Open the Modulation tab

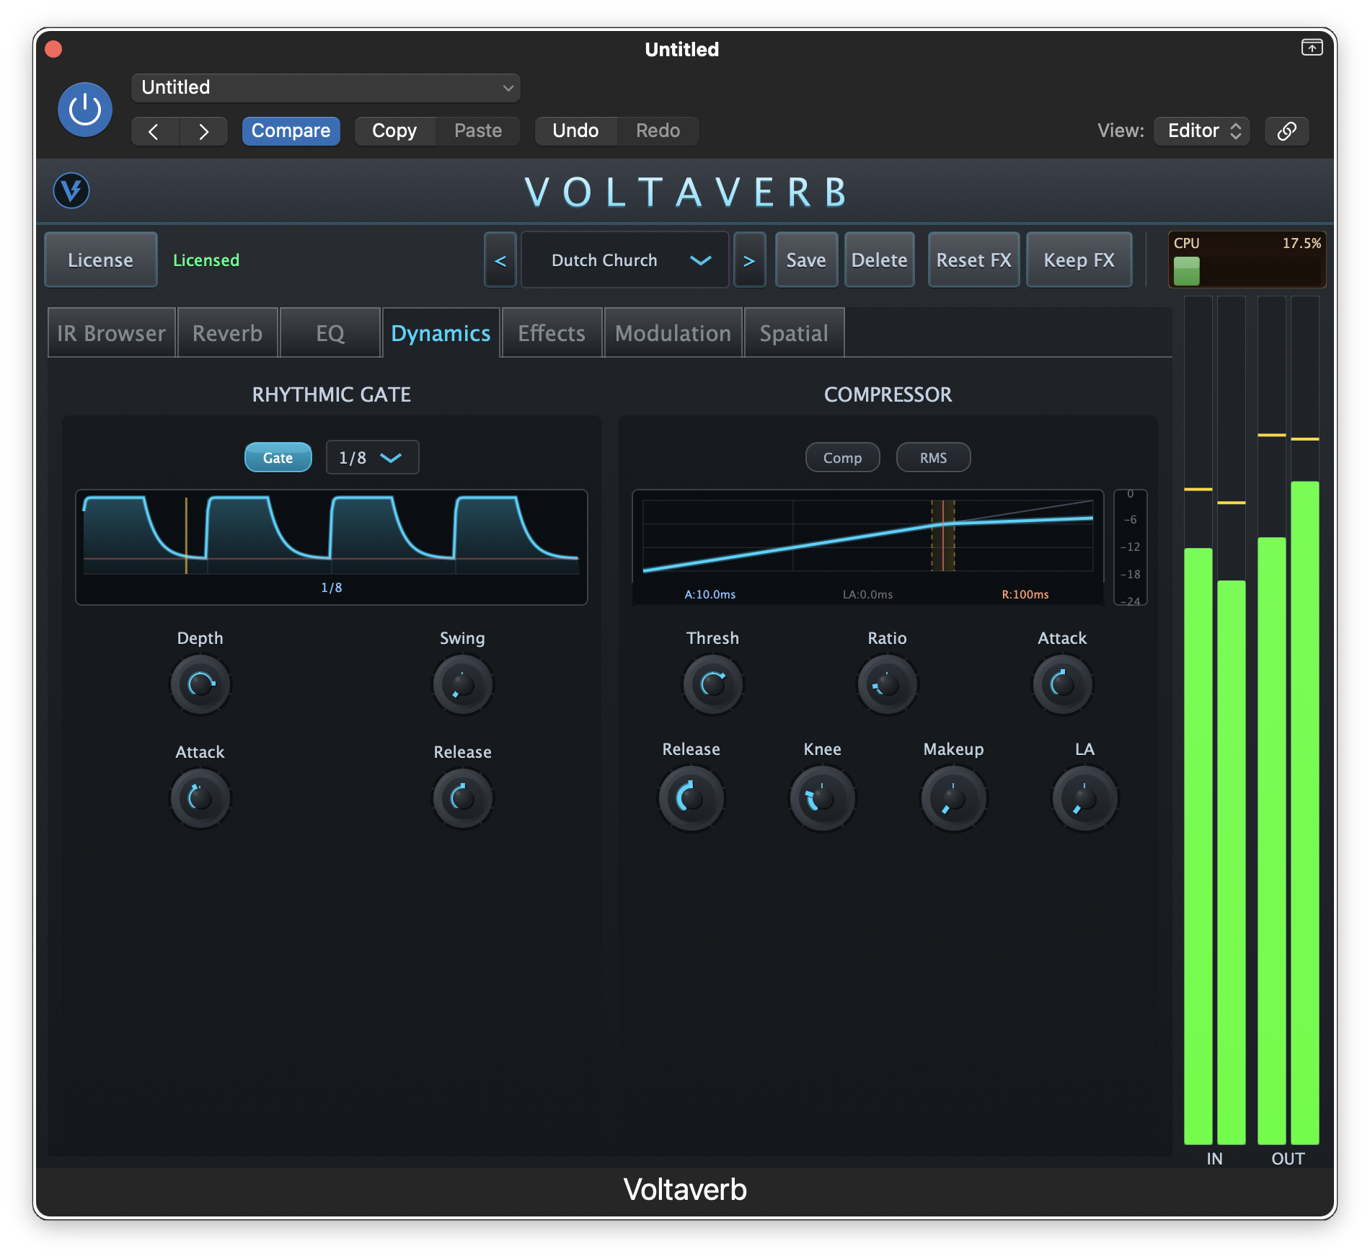tap(673, 333)
